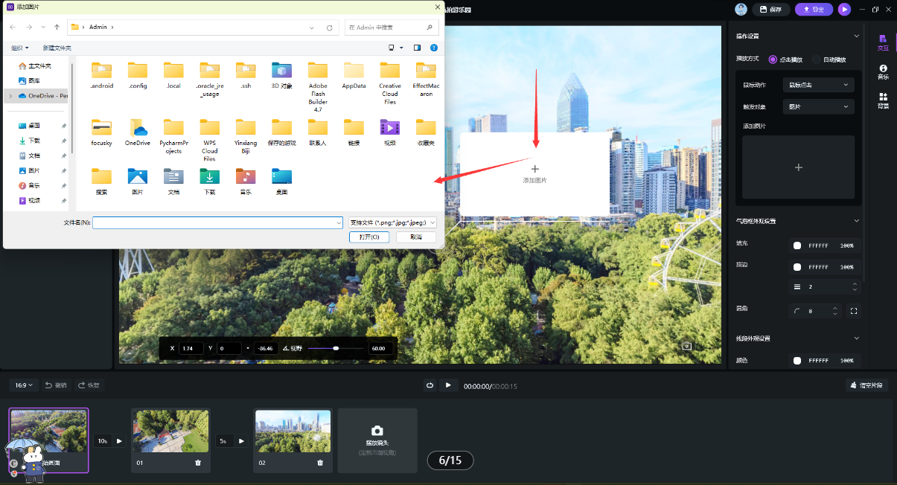This screenshot has height=485, width=897.
Task: Select 自动播放 playback mode
Action: coord(817,60)
